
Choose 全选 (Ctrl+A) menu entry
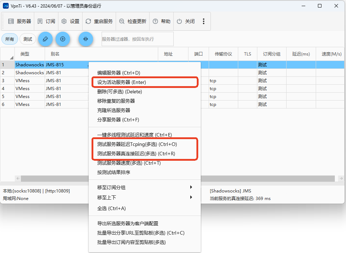coord(145,208)
